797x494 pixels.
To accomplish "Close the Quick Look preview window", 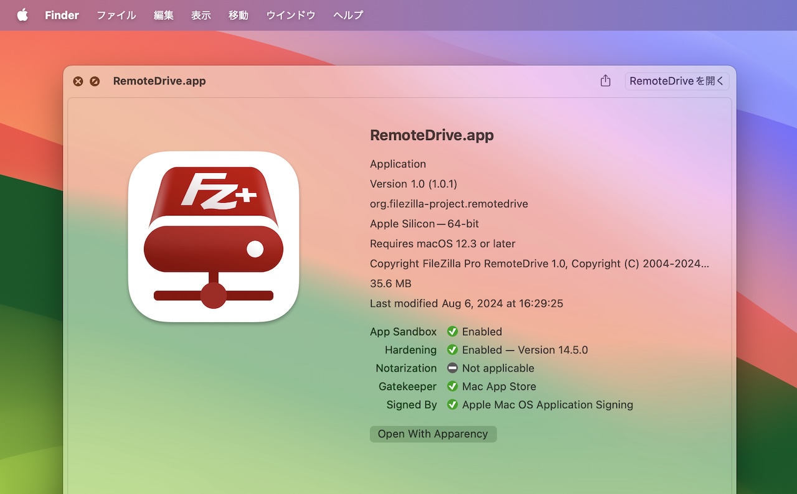I will click(78, 81).
